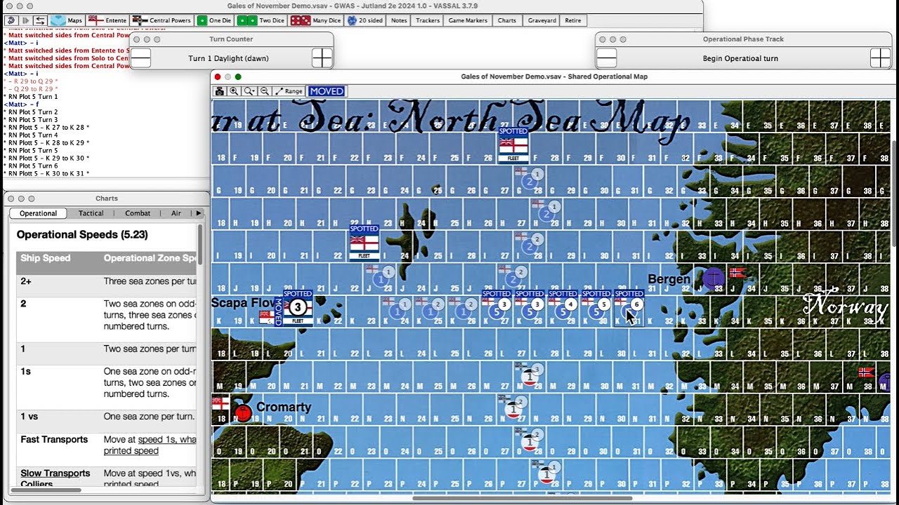
Task: Show more chart tabs with arrow
Action: pyautogui.click(x=198, y=213)
